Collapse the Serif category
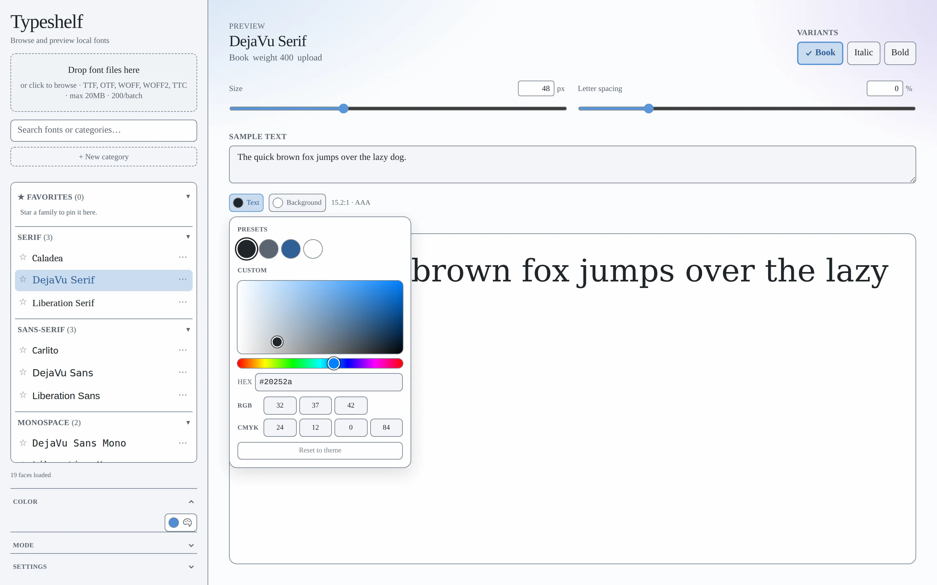 188,237
